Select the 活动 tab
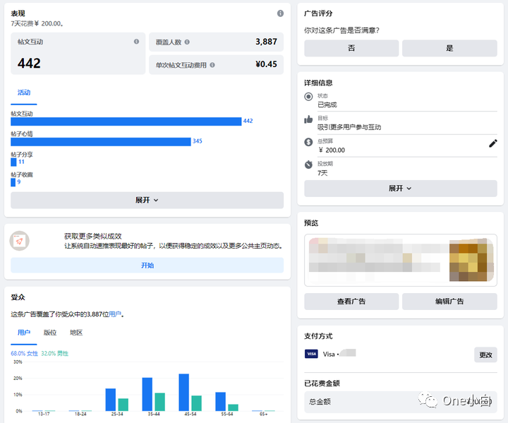Screen dimensions: 508x423 point(24,93)
